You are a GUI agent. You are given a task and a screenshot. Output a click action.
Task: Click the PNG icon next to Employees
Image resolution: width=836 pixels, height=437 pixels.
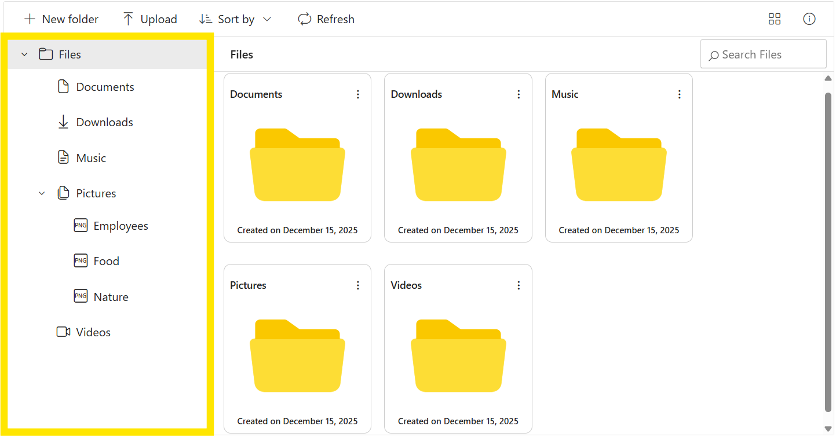click(x=81, y=225)
